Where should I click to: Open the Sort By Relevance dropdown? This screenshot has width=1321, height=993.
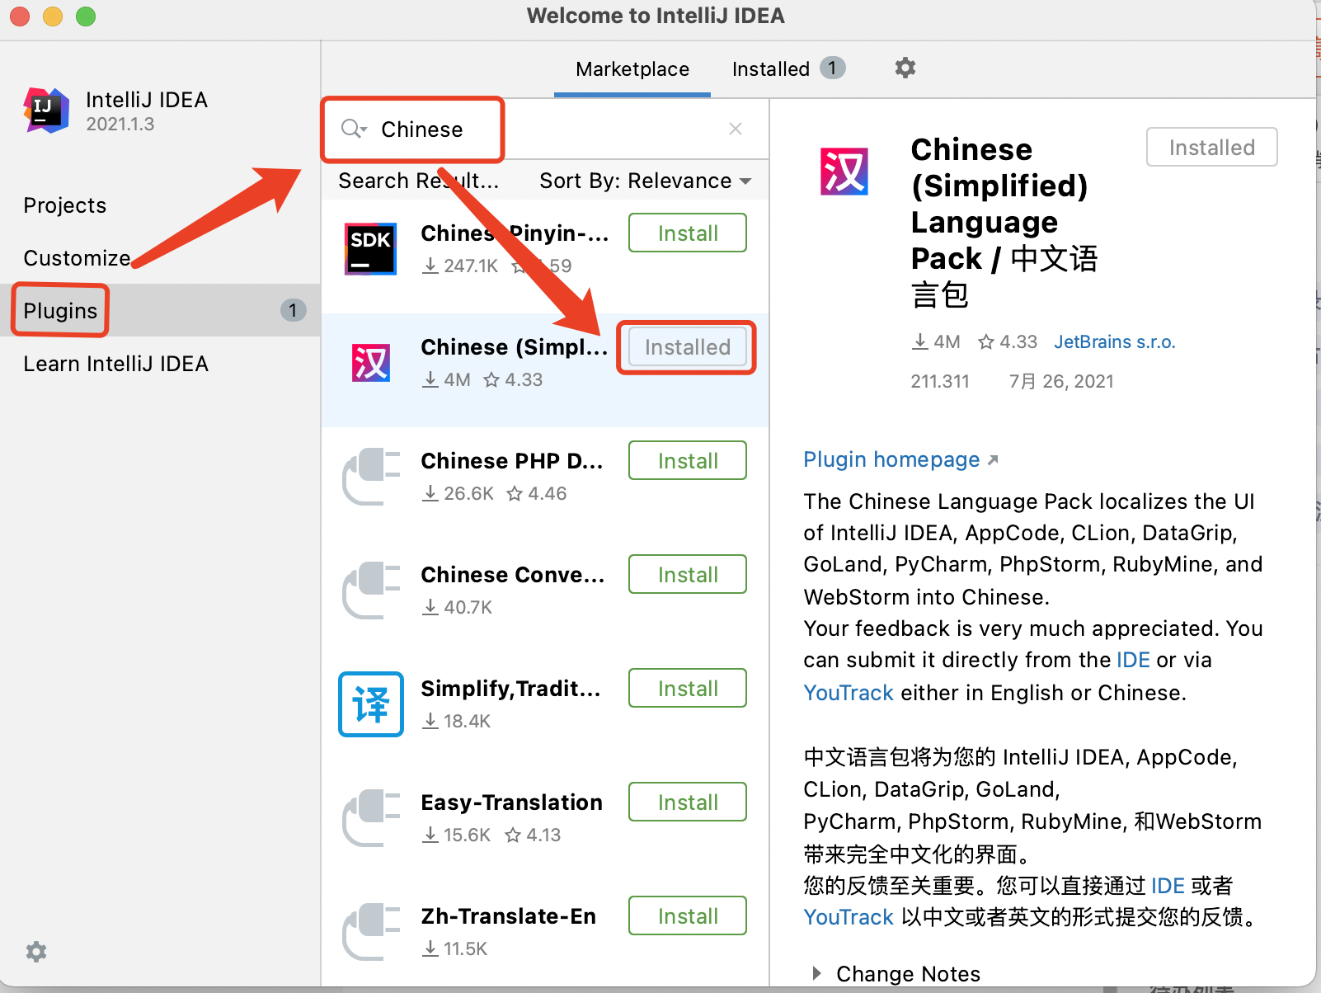coord(645,181)
